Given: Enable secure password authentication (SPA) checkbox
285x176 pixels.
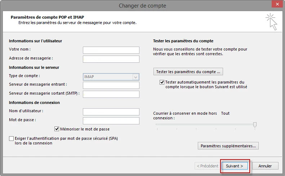Looking at the screenshot, I should 12,138.
